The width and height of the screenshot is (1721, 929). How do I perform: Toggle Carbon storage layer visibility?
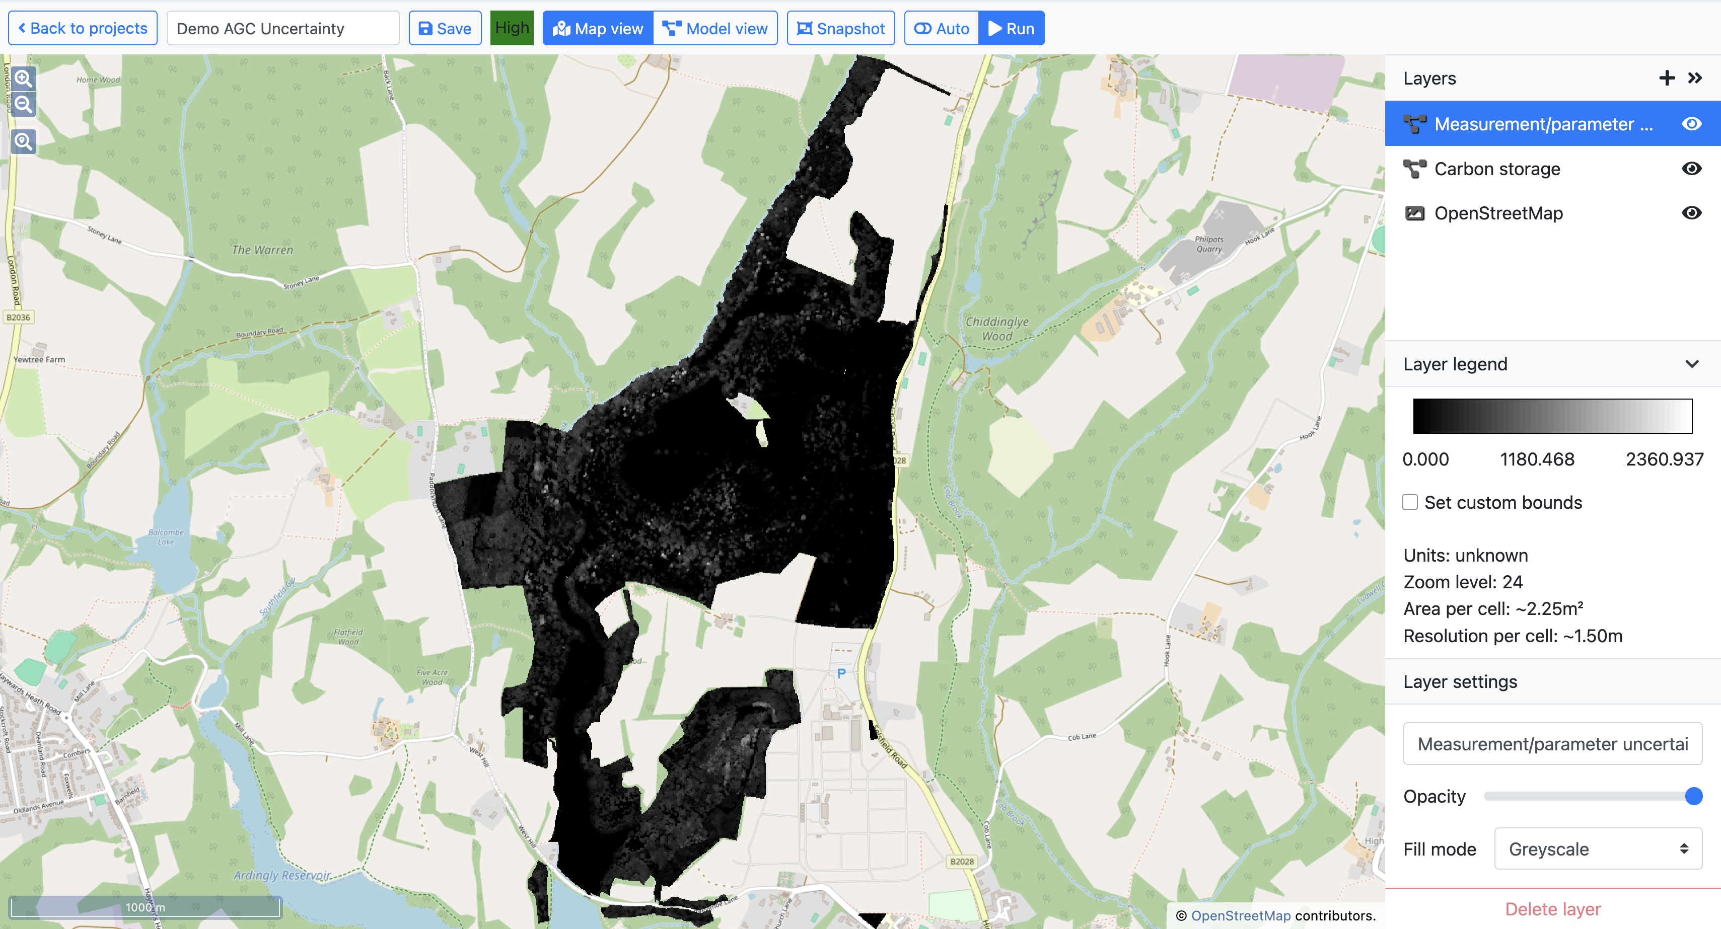pos(1691,168)
